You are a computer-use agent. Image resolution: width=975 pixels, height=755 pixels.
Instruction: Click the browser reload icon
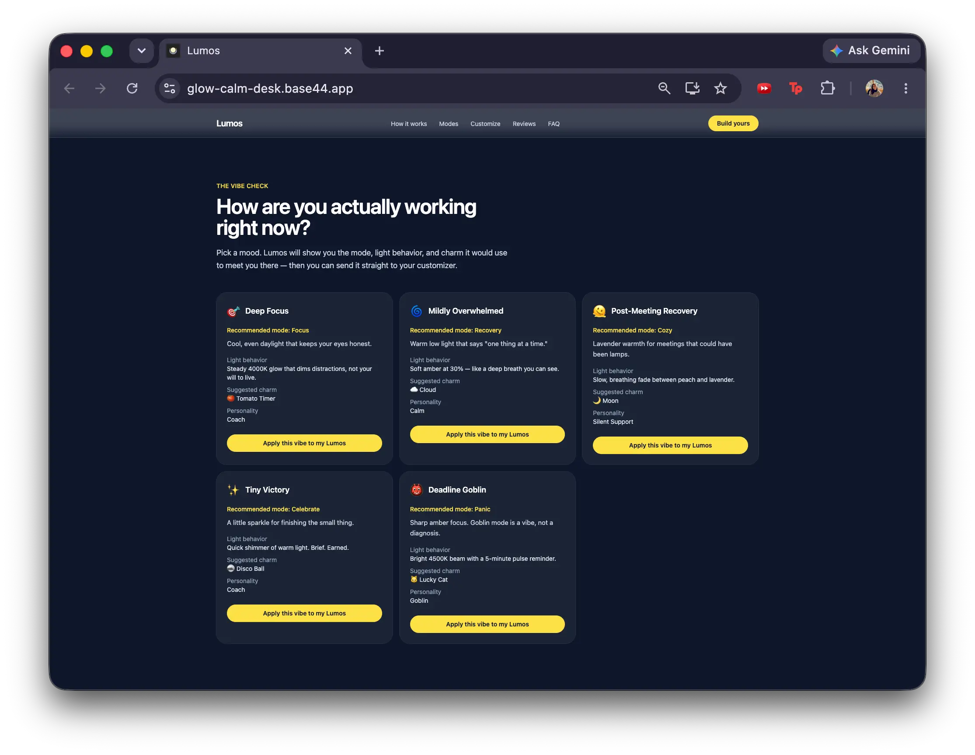[x=132, y=88]
